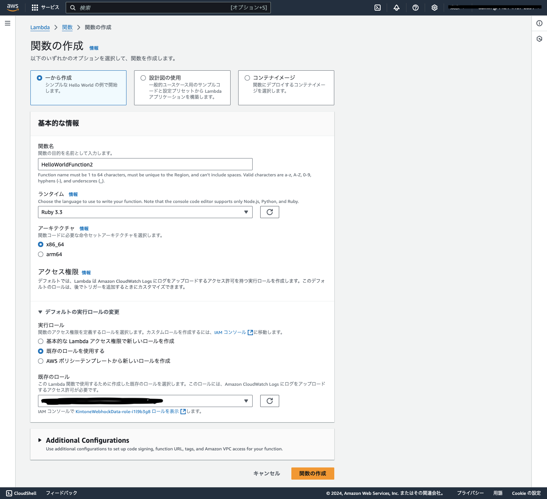Open the info panel icon on right

[539, 23]
